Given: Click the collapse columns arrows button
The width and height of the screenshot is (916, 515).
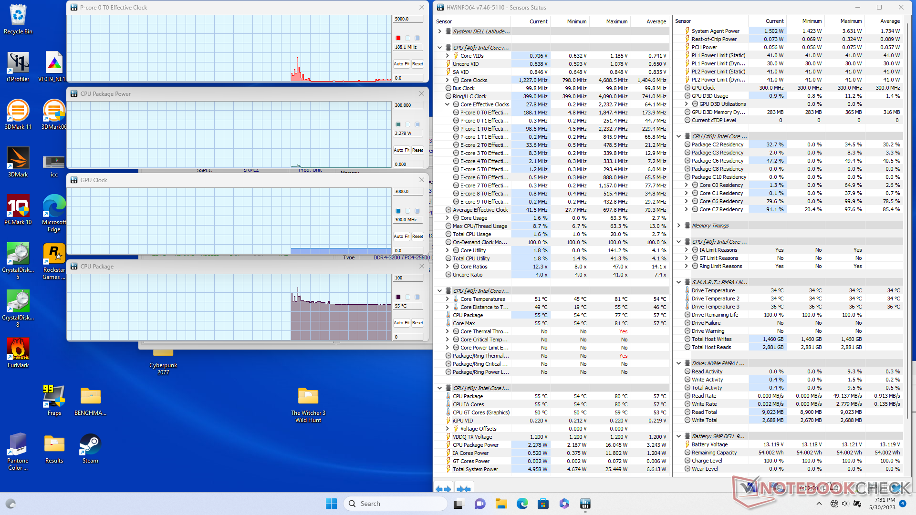Looking at the screenshot, I should [463, 489].
